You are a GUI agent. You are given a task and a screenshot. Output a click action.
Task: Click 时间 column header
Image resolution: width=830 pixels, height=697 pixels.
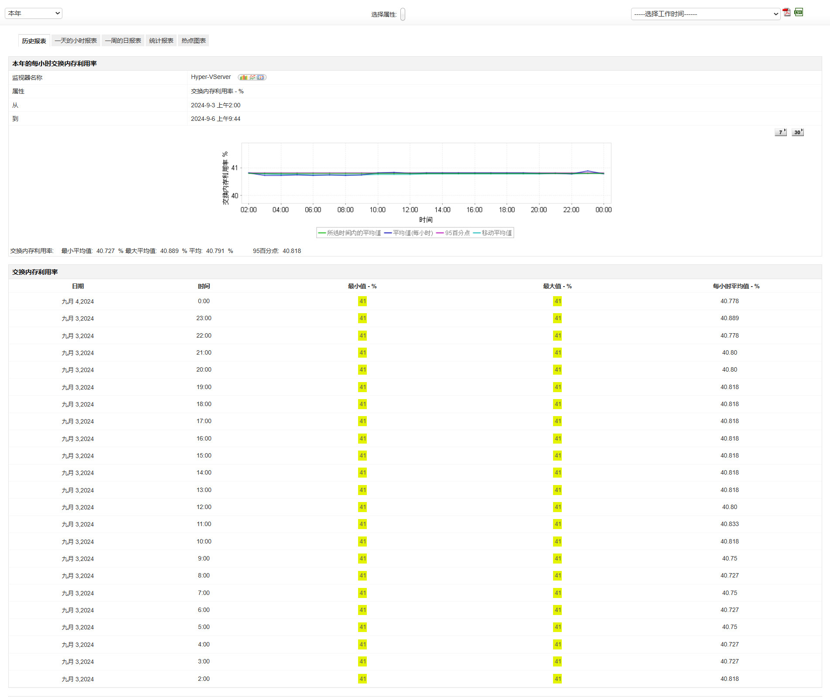[x=204, y=286]
